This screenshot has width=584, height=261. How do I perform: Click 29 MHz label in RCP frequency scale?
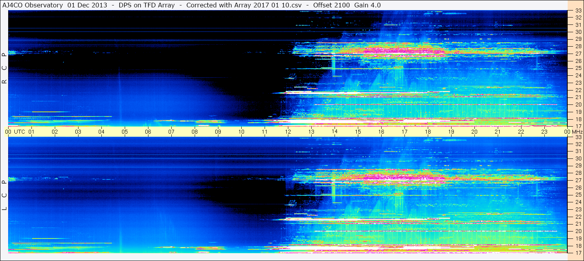[578, 39]
